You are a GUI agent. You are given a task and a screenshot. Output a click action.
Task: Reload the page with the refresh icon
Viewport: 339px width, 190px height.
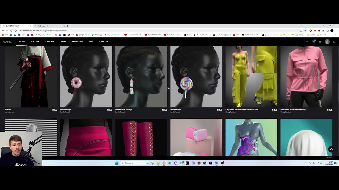pos(11,31)
